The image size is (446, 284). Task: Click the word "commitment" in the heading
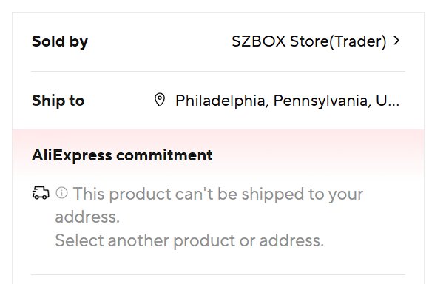click(164, 155)
